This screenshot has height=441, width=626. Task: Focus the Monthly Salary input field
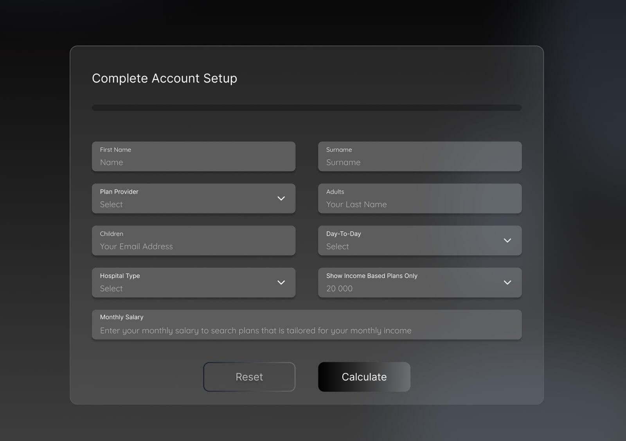coord(306,325)
